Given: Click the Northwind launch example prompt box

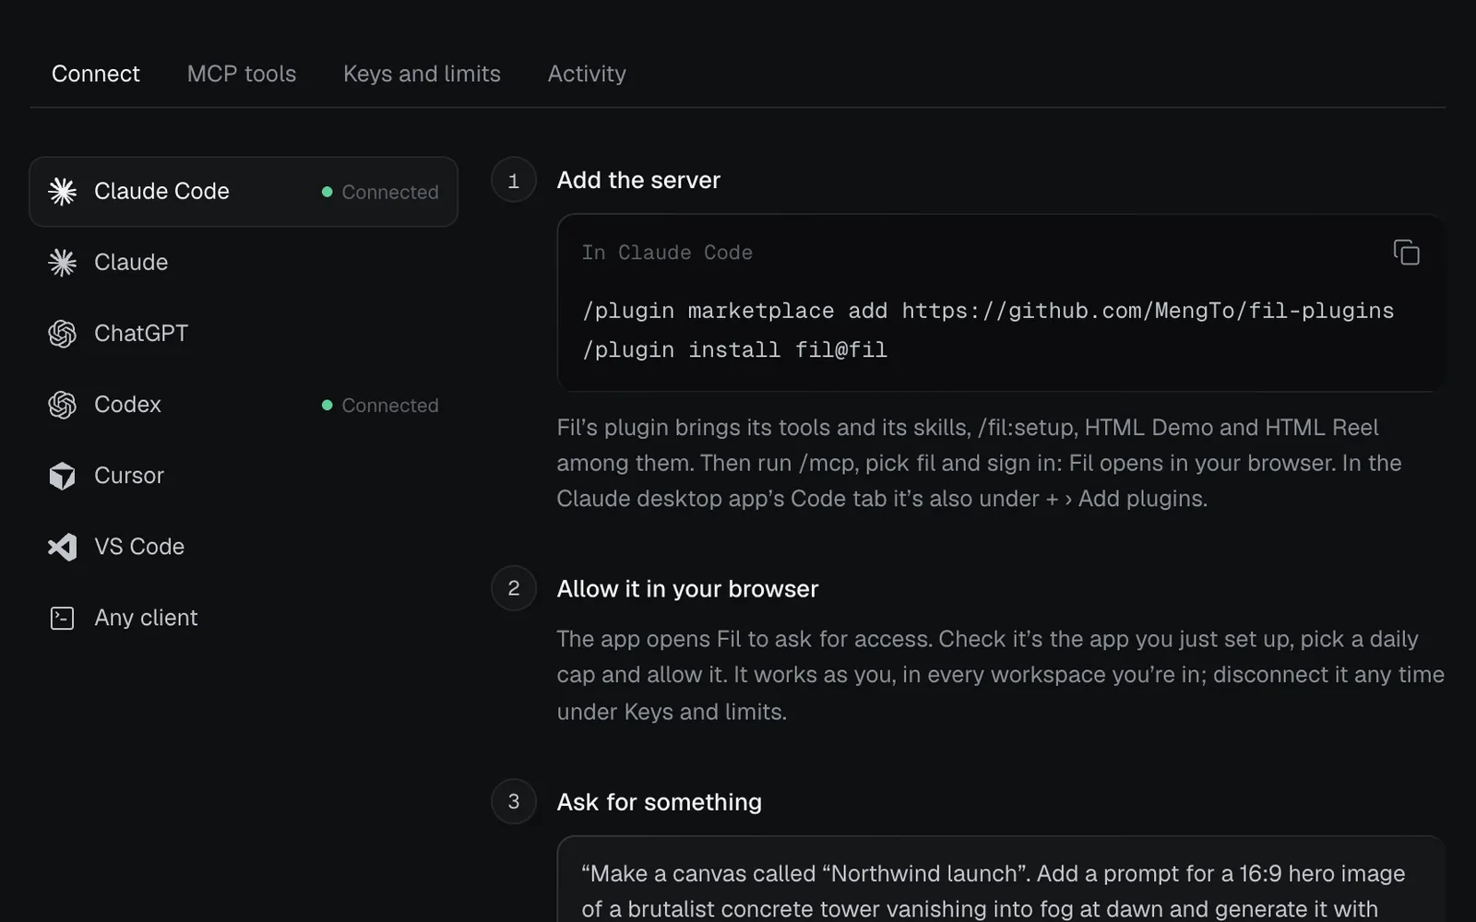Looking at the screenshot, I should click(x=1001, y=880).
